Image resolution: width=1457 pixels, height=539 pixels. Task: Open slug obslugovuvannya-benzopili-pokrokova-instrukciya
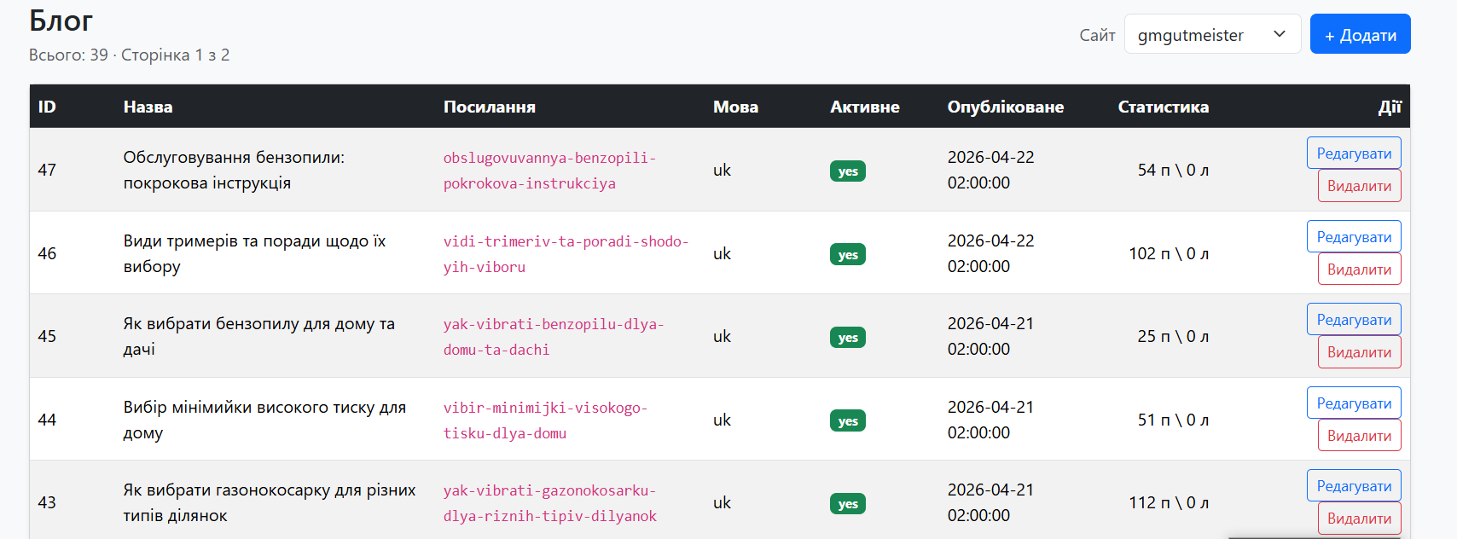(x=549, y=171)
